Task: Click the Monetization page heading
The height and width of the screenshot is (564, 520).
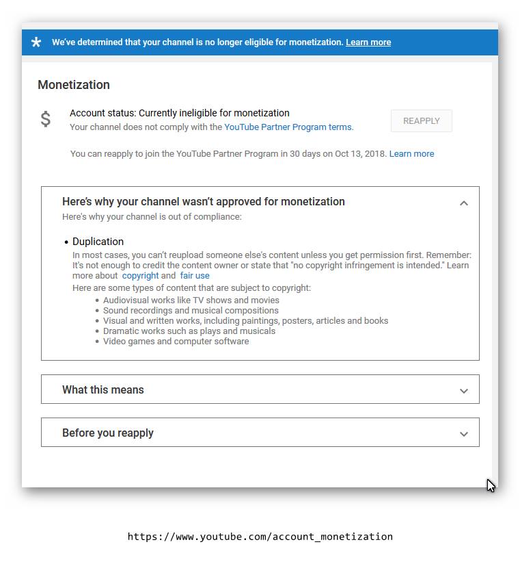Action: click(74, 85)
